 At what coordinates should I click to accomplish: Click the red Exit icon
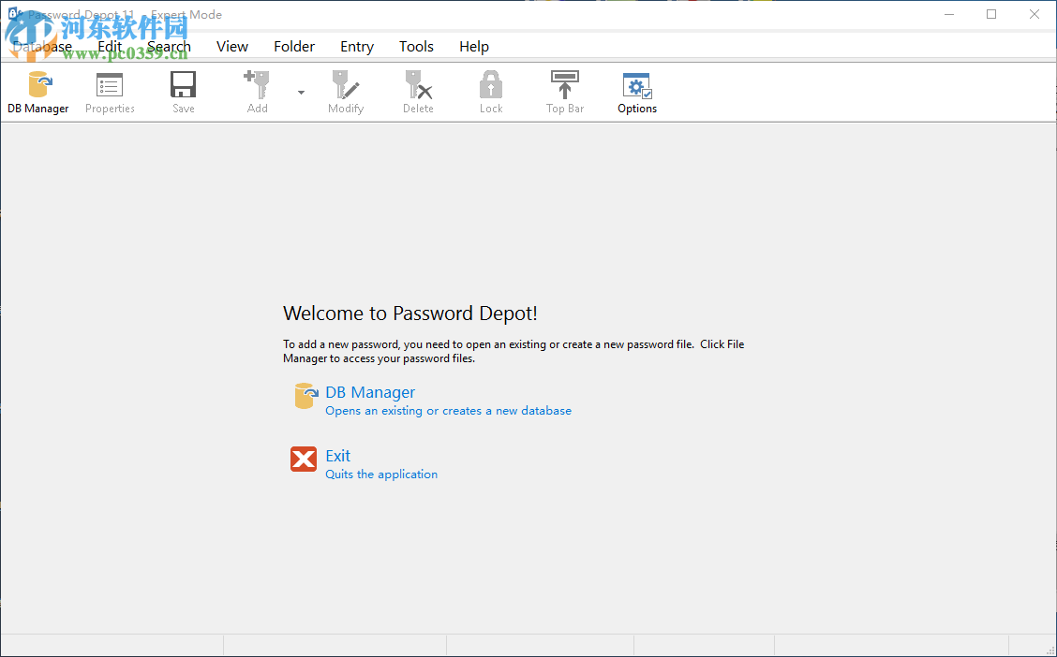click(304, 459)
